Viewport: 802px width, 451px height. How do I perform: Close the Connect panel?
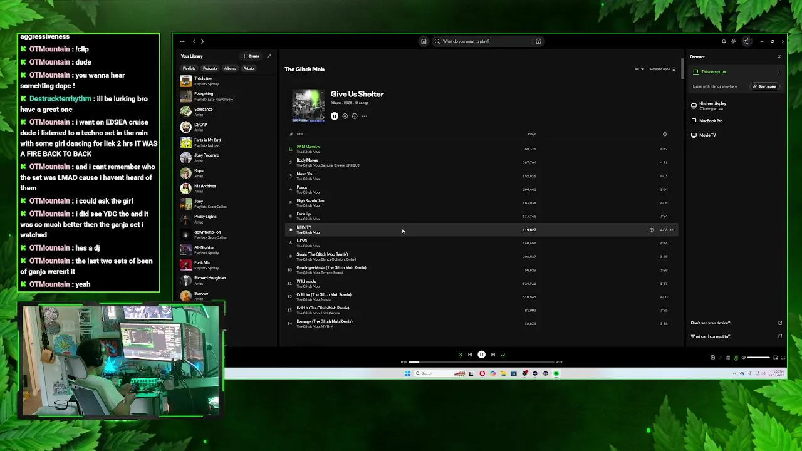coord(779,56)
